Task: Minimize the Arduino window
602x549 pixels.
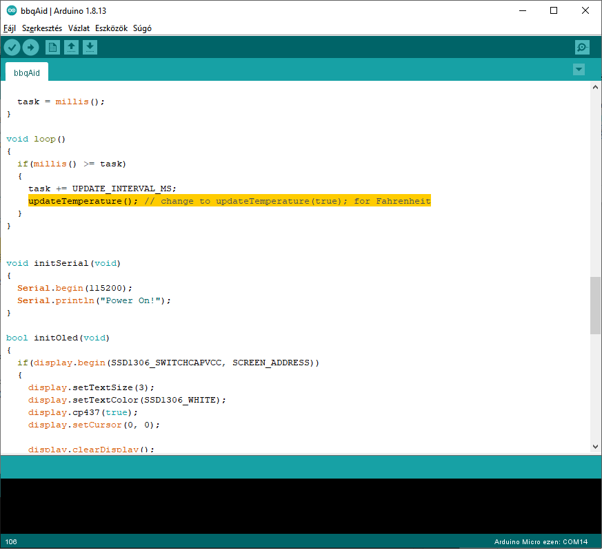Action: (x=523, y=11)
